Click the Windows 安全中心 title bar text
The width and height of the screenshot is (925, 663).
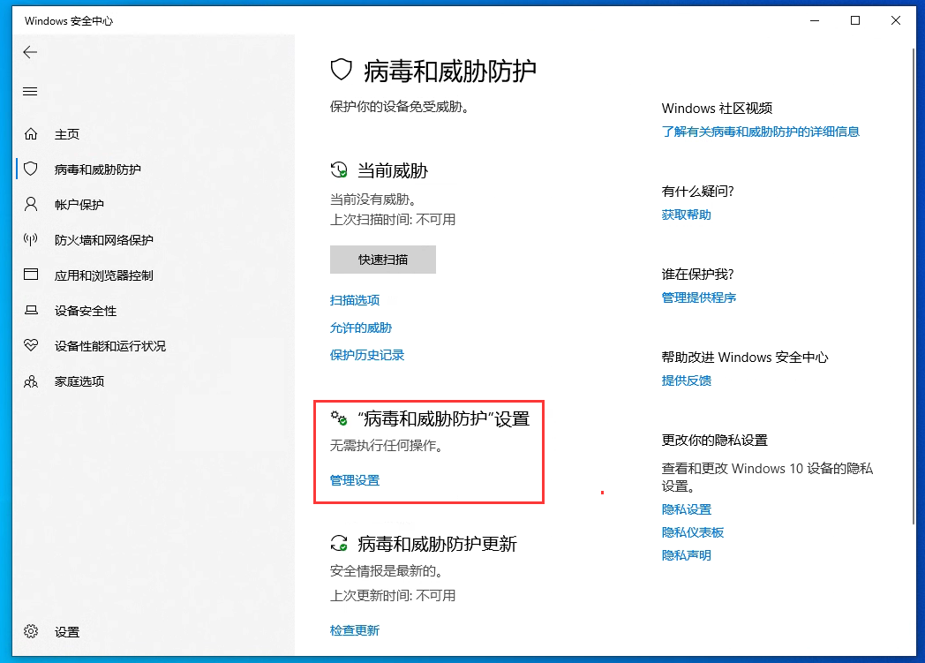point(69,20)
